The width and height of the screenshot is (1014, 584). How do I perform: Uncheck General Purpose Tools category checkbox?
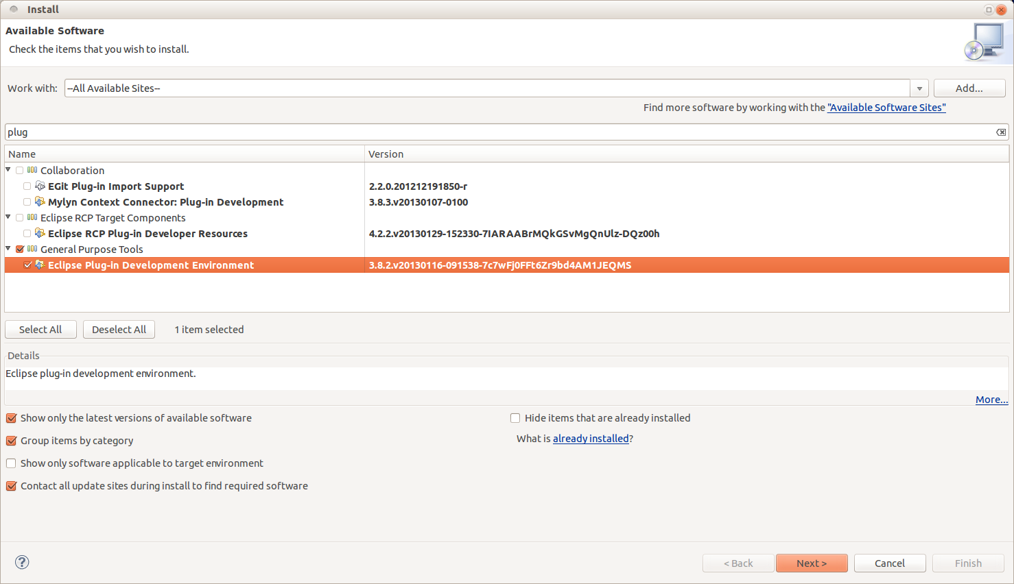tap(20, 250)
